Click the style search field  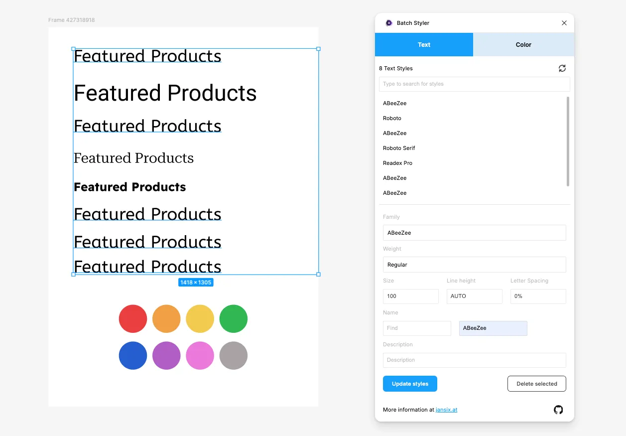[x=474, y=84]
